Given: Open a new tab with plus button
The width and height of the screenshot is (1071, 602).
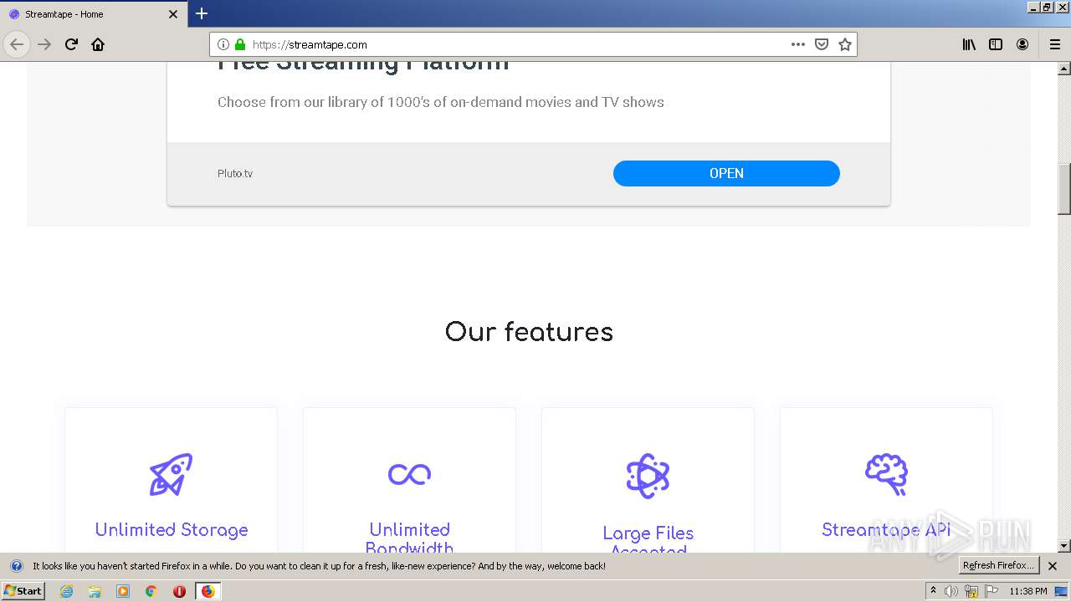Looking at the screenshot, I should point(202,13).
